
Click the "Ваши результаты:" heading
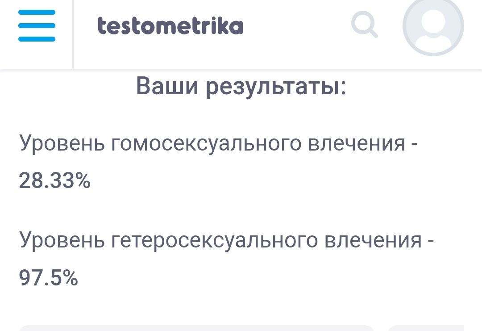pos(241,86)
